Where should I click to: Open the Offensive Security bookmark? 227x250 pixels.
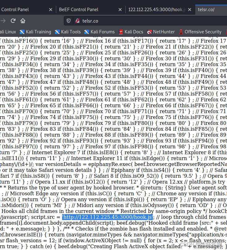[200, 32]
